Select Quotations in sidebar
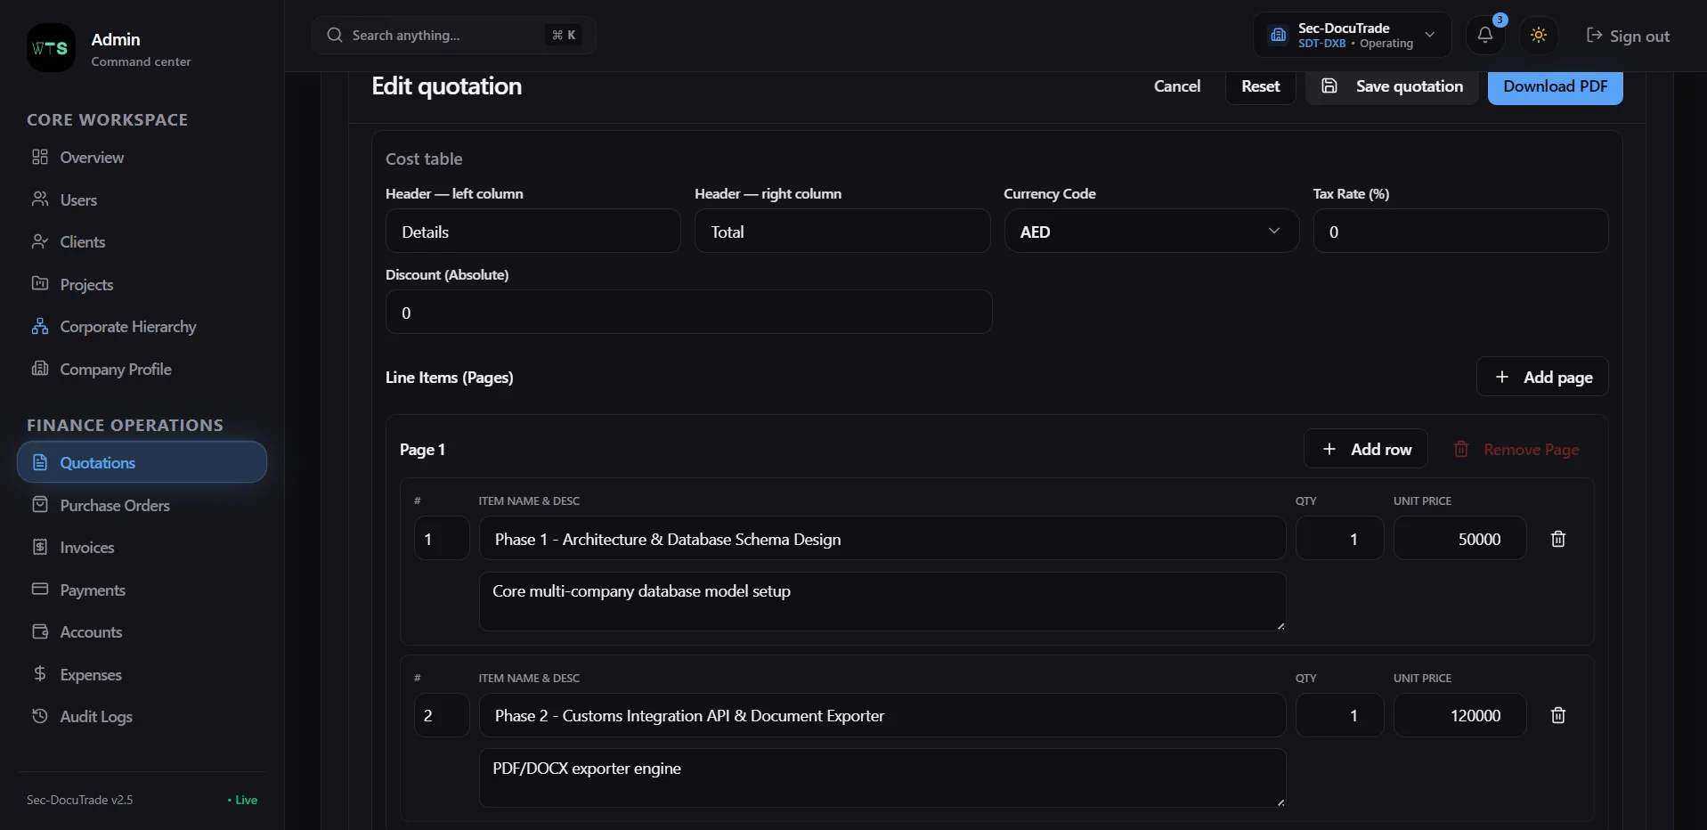The width and height of the screenshot is (1707, 830). [x=142, y=462]
